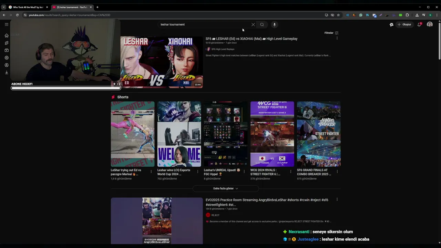The height and width of the screenshot is (248, 441).
Task: Reload the page with the refresh icon
Action: [17, 15]
